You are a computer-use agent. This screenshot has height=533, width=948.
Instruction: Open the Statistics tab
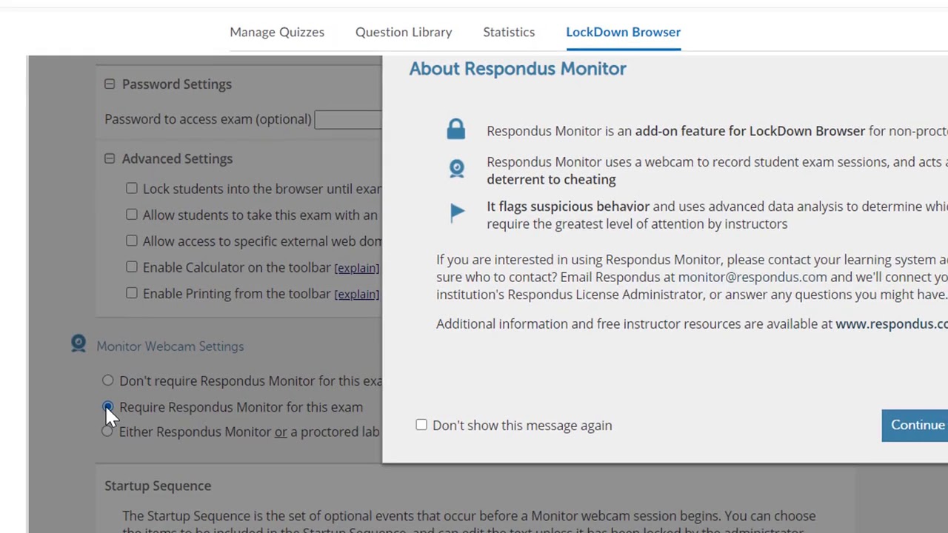509,32
